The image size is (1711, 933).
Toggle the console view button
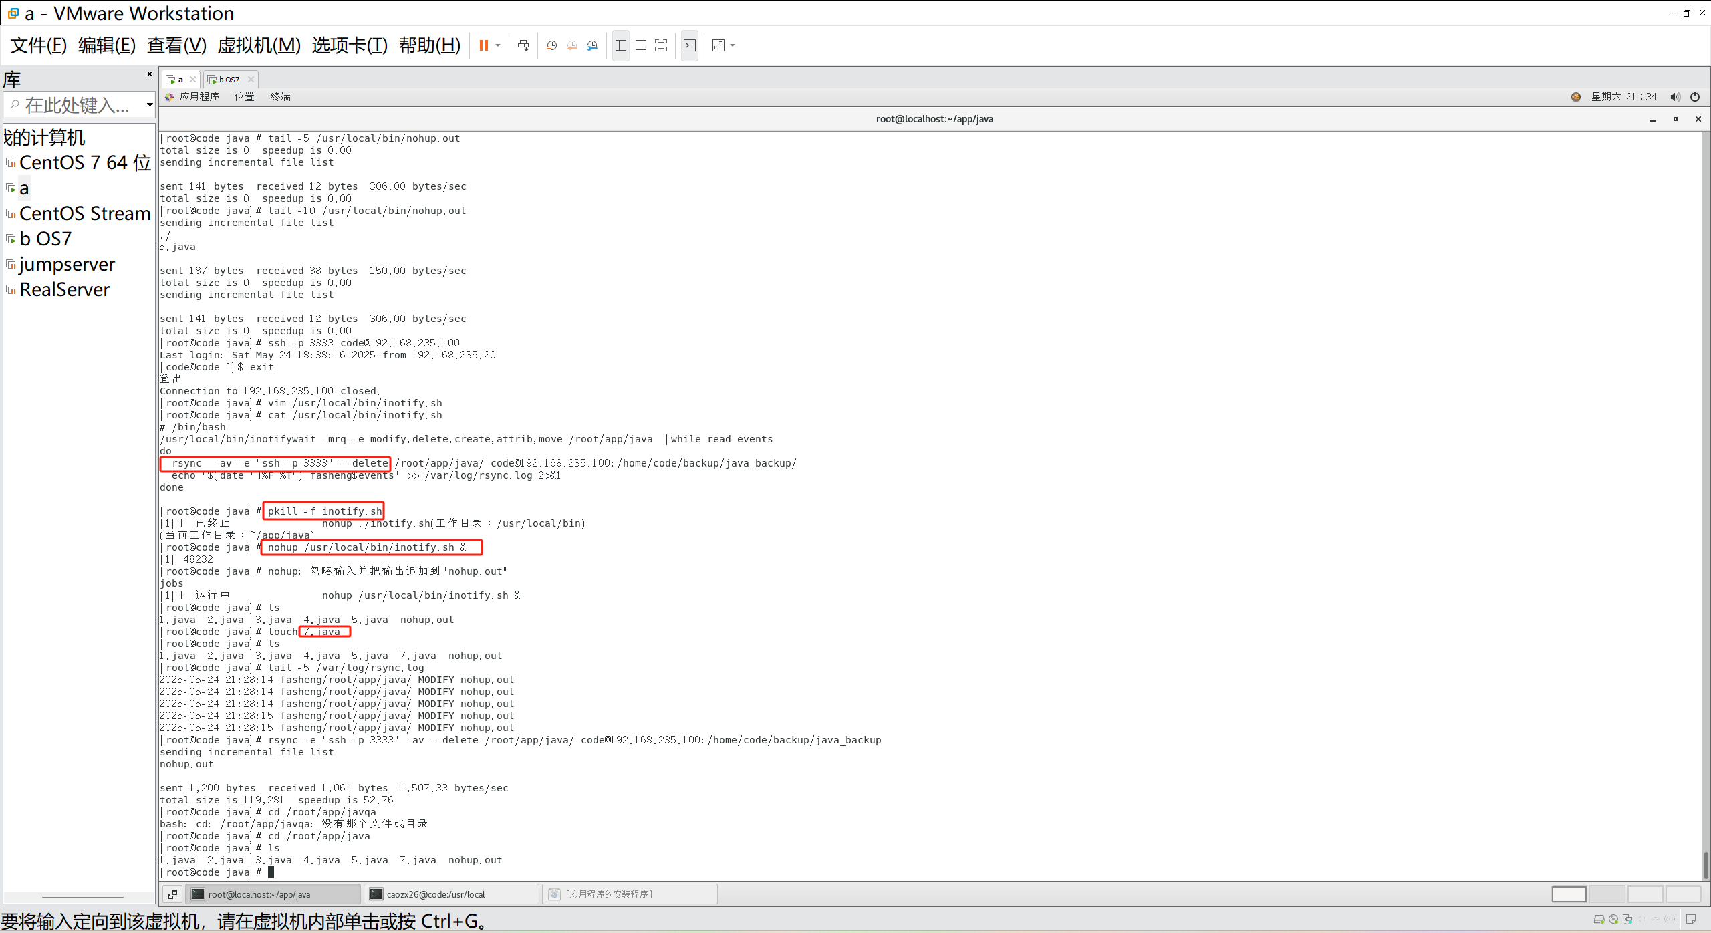point(690,45)
